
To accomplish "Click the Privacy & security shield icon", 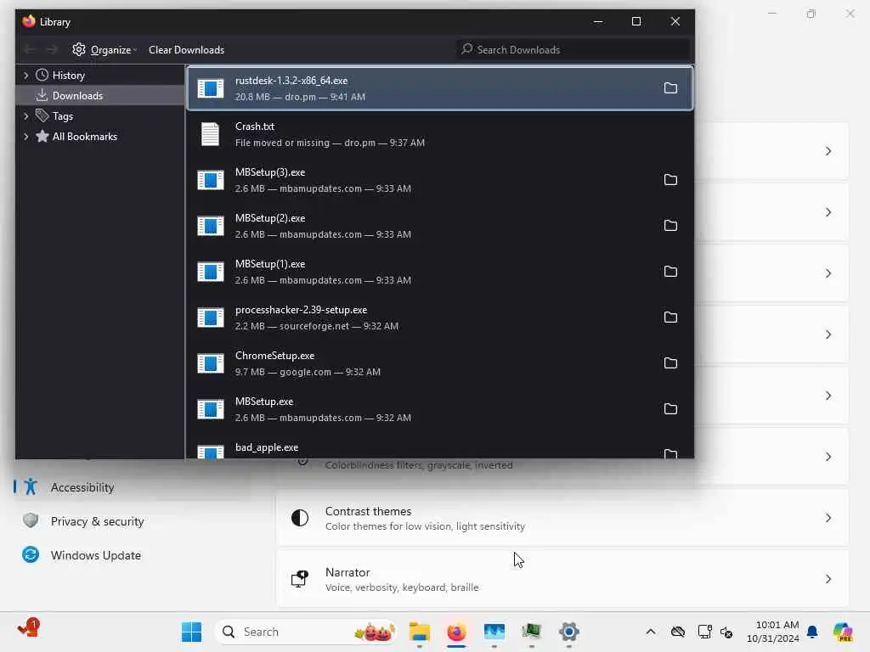I will 31,520.
